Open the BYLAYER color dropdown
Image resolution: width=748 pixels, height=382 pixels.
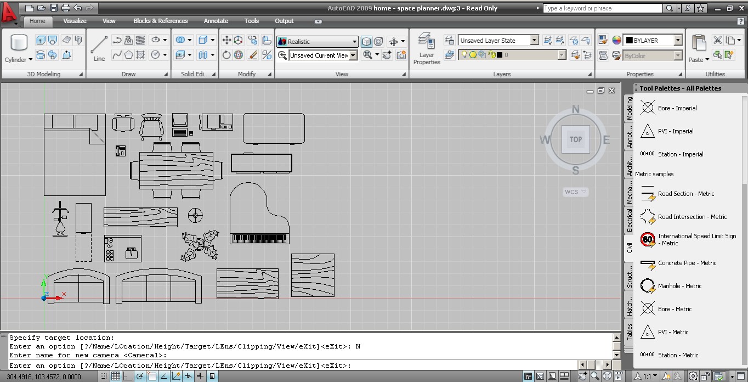pyautogui.click(x=678, y=41)
